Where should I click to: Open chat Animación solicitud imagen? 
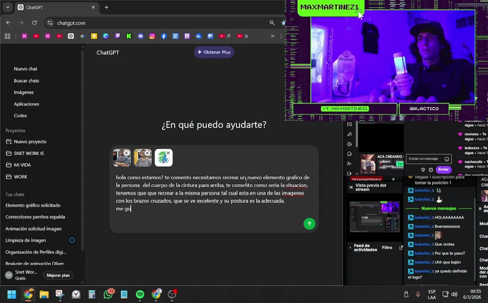point(33,229)
